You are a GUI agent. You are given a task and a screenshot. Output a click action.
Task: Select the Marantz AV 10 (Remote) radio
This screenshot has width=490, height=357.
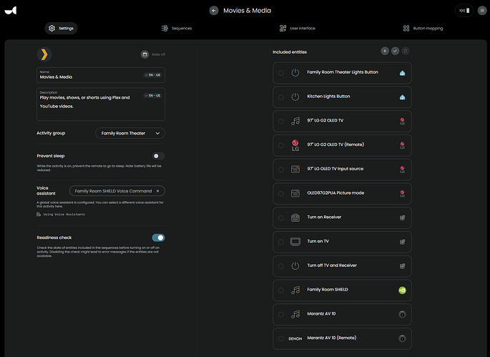(281, 338)
